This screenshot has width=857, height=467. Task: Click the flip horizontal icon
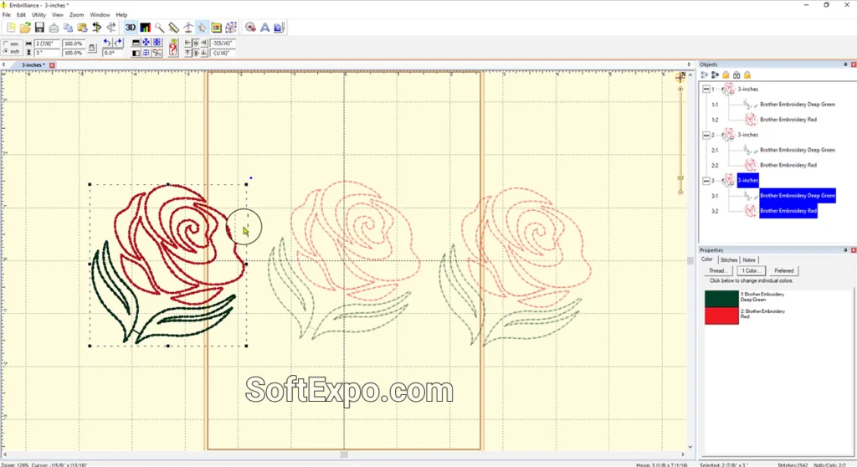click(136, 53)
